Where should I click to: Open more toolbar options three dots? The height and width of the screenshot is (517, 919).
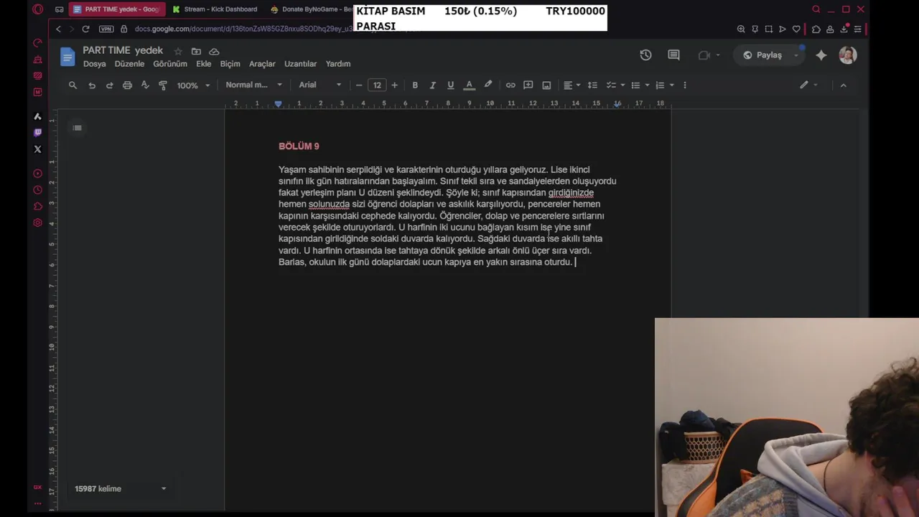click(684, 85)
